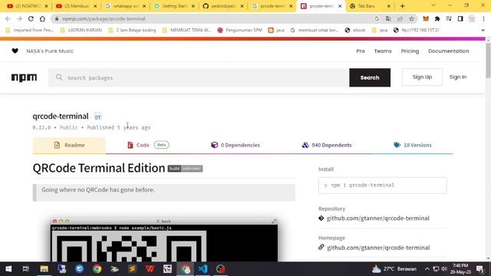Screen dimensions: 491x276
Task: Open the notification center icon
Action: tap(479, 269)
